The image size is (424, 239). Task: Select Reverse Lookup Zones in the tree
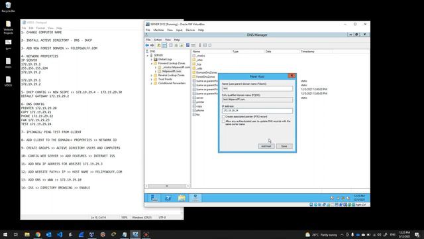[x=171, y=75]
